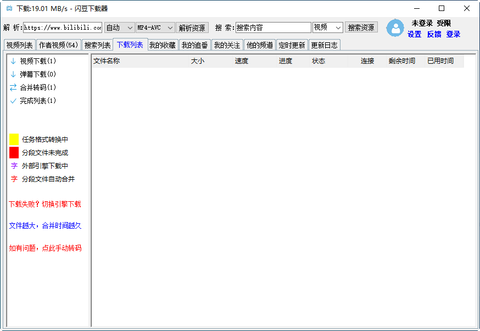Switch to the 作者视频(54) tab
This screenshot has height=331, width=480.
click(x=57, y=45)
